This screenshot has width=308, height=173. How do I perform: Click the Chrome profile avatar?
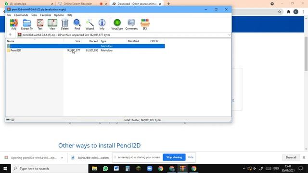pos(296,12)
